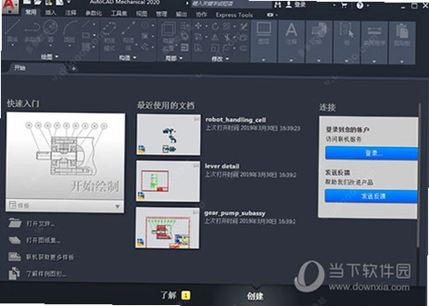The image size is (429, 306).
Task: Select the Arc drawing tool
Action: coord(70,31)
